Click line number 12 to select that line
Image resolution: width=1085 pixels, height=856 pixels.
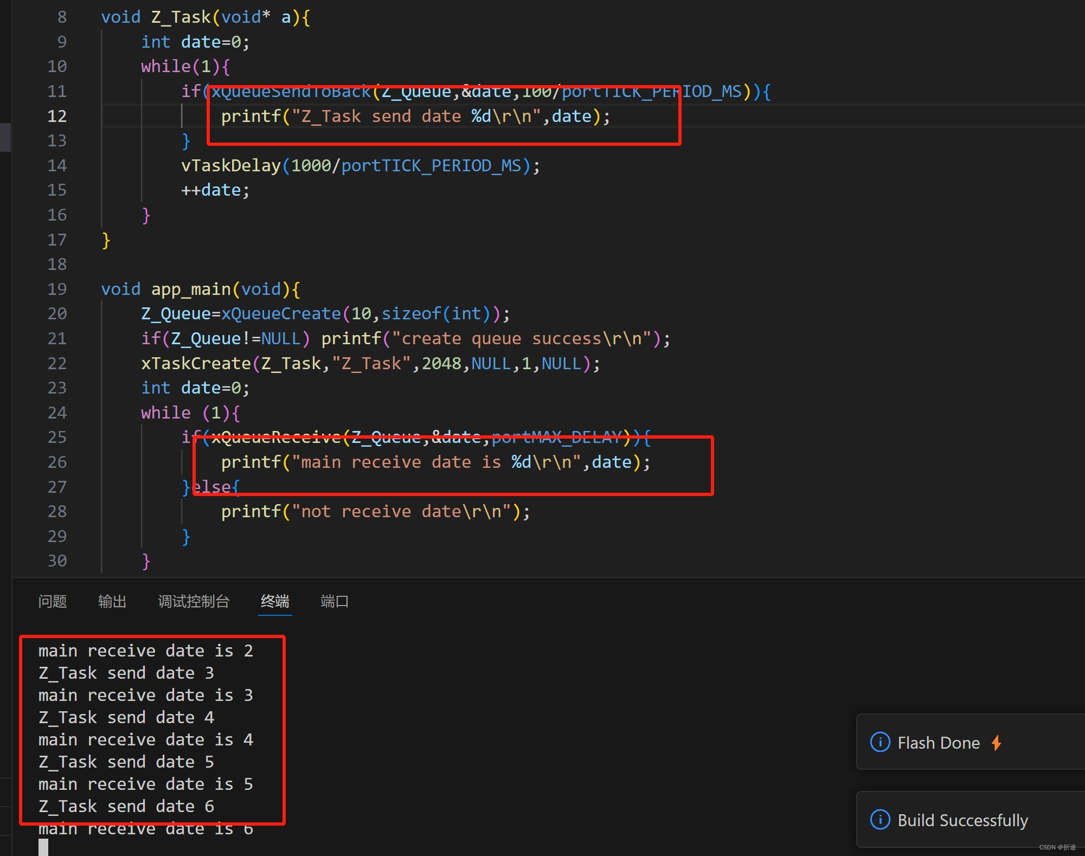[x=57, y=115]
